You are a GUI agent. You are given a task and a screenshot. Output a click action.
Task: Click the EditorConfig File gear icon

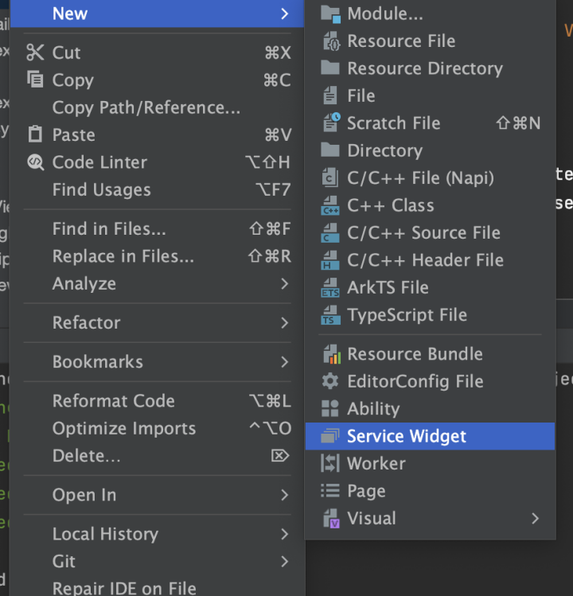[329, 382]
